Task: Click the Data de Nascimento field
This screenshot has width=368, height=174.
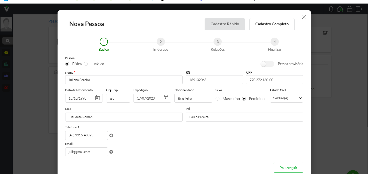Action: pyautogui.click(x=84, y=98)
